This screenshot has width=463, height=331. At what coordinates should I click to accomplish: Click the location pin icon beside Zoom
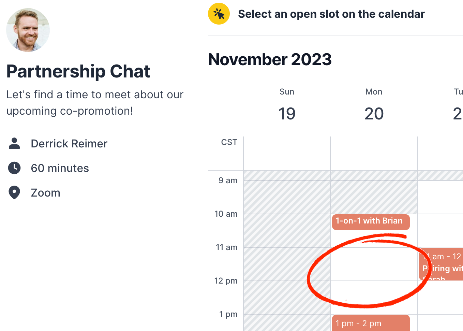click(14, 192)
